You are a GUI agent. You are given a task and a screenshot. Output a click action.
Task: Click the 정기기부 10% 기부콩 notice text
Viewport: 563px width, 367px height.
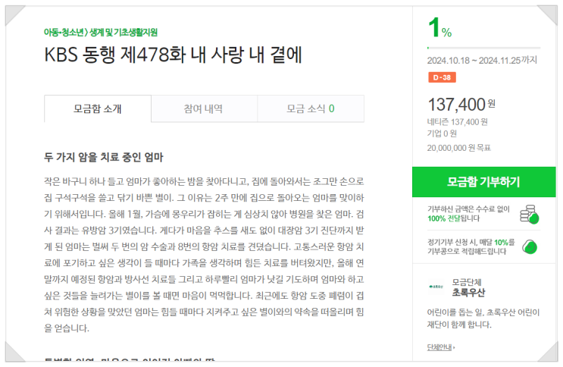click(468, 246)
